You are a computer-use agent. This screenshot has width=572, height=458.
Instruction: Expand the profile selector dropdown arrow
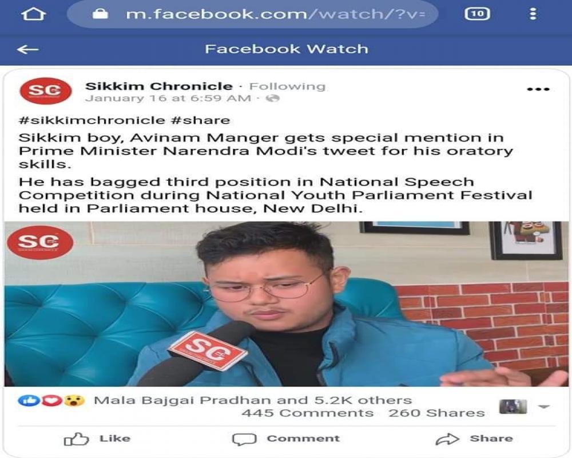pyautogui.click(x=544, y=406)
